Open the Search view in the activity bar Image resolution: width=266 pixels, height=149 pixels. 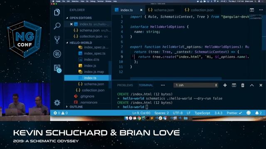point(57,26)
